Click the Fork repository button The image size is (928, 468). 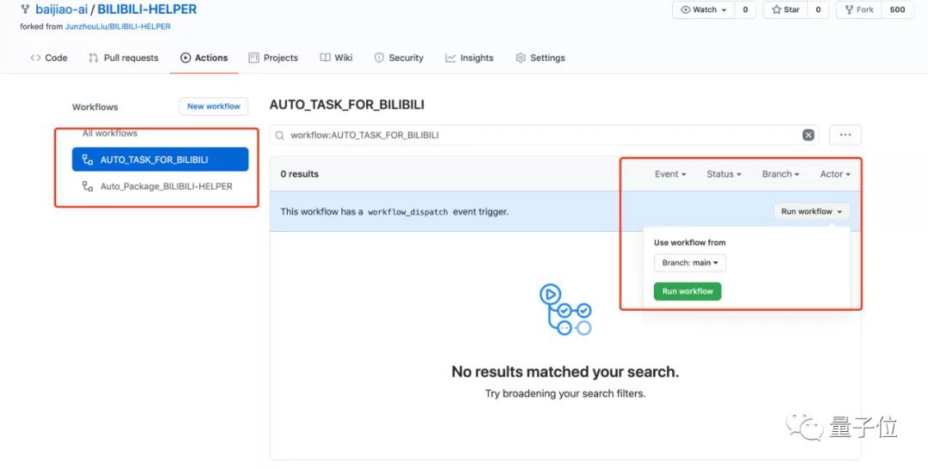coord(858,9)
